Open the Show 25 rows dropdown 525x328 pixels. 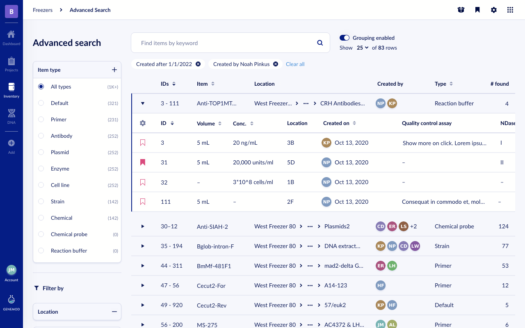click(x=361, y=48)
